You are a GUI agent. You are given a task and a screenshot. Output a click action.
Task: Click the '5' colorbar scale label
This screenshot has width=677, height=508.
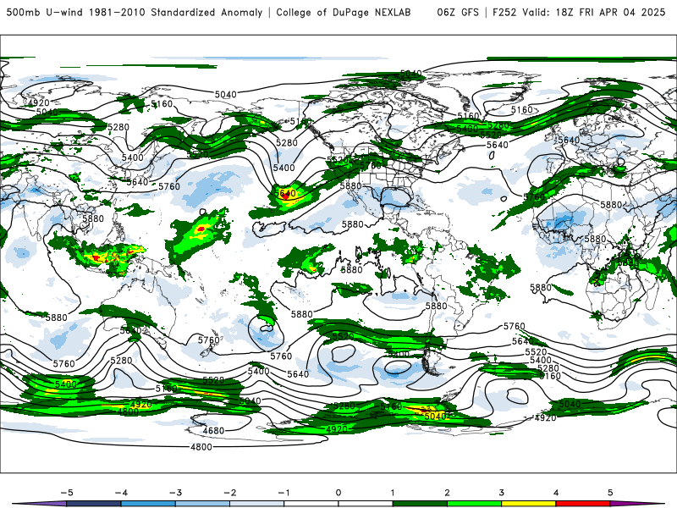pos(610,493)
